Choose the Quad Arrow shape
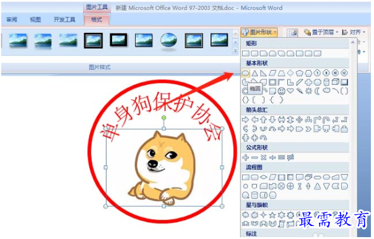Image resolution: width=374 pixels, height=239 pixels. [299, 119]
